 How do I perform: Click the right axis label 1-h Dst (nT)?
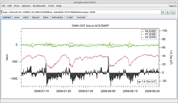coord(171,57)
